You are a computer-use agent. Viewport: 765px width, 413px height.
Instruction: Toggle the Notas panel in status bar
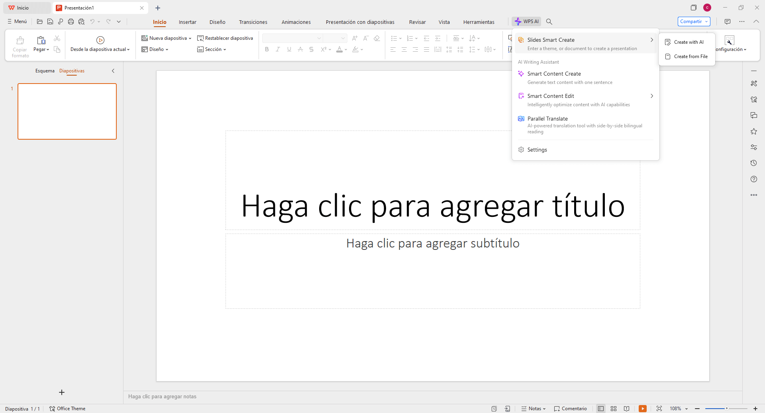pyautogui.click(x=533, y=409)
